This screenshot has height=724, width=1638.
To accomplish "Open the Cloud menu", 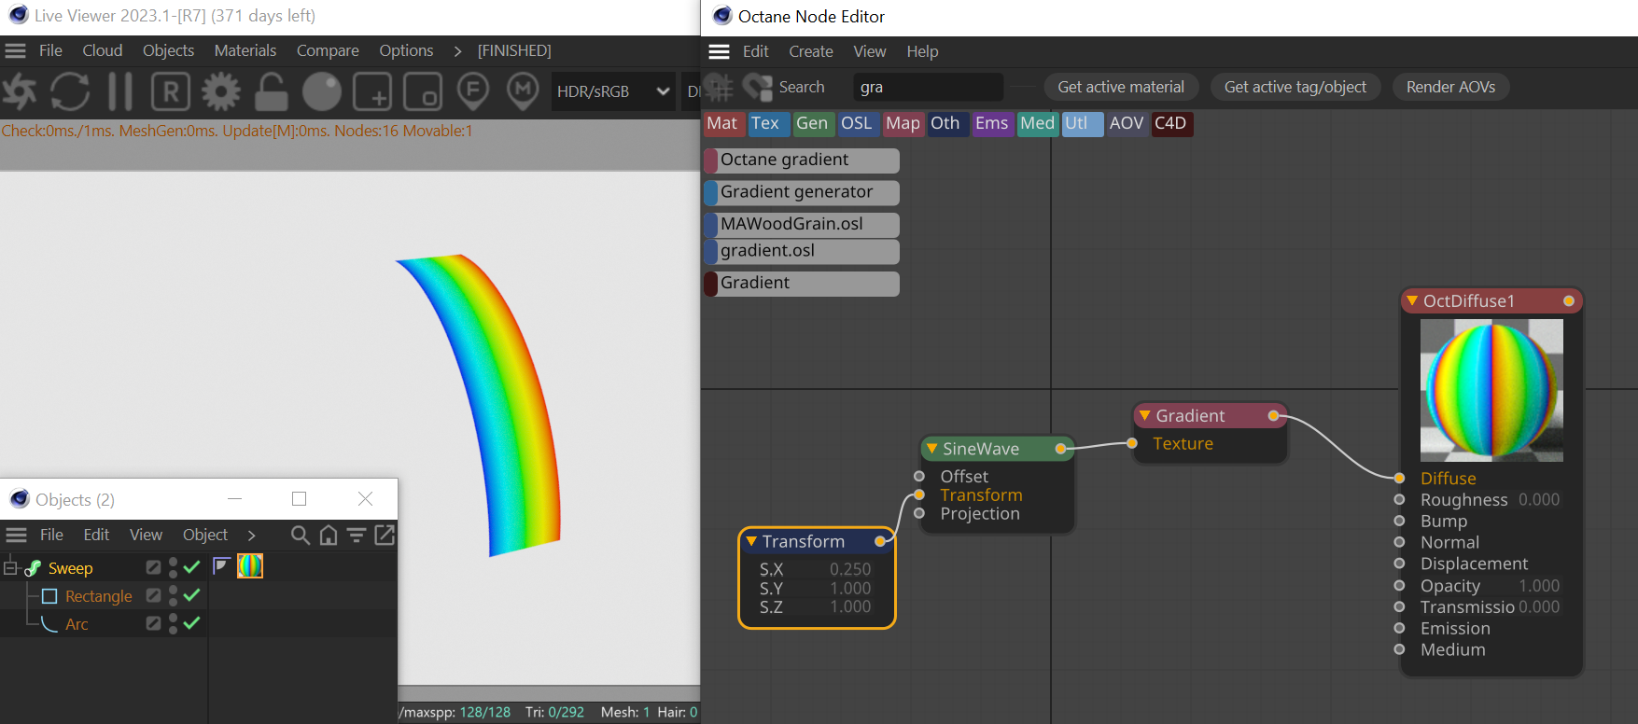I will coord(103,50).
